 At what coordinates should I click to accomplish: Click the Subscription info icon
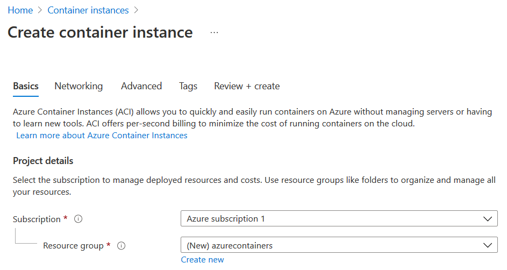point(78,219)
